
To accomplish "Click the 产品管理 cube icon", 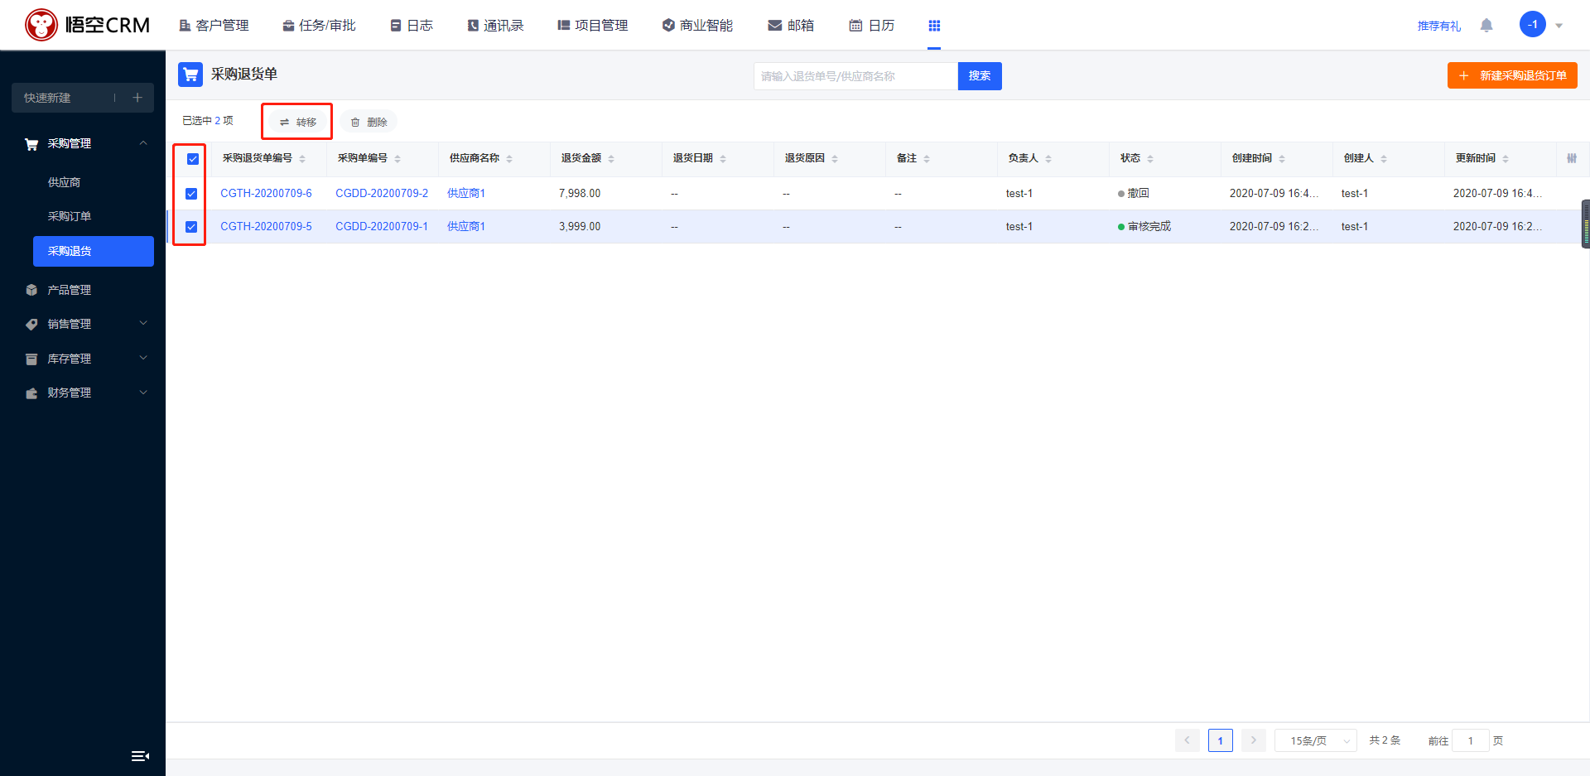I will 31,290.
